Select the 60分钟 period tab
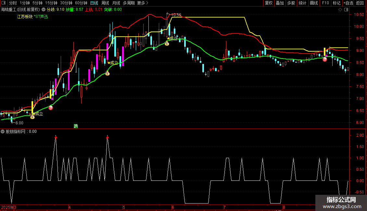367x211 pixels. tap(81, 3)
